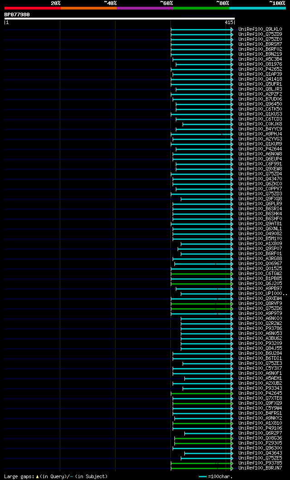
Task: Select hit UniRef100_Q8LJR3
Action: click(261, 89)
